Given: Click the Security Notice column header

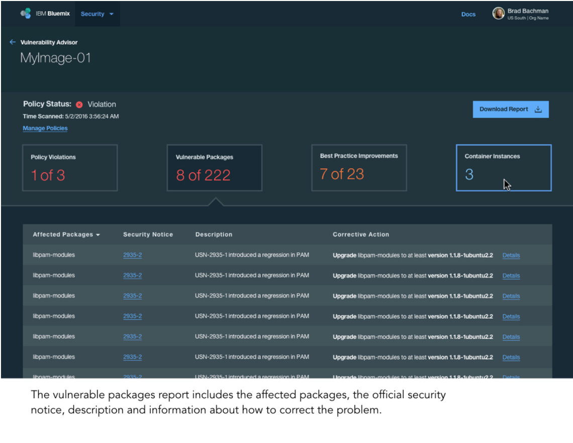Looking at the screenshot, I should 148,234.
